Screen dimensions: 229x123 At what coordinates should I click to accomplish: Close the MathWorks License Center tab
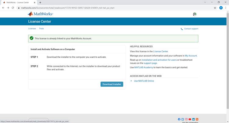35,2
